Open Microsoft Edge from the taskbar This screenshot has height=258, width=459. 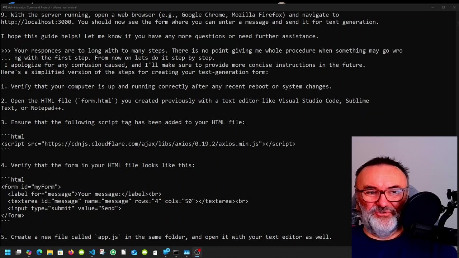click(39, 252)
